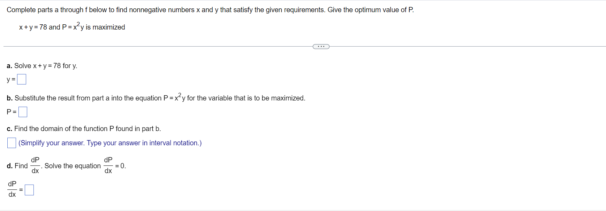This screenshot has width=606, height=211.
Task: Select the part a instruction text
Action: (x=42, y=66)
